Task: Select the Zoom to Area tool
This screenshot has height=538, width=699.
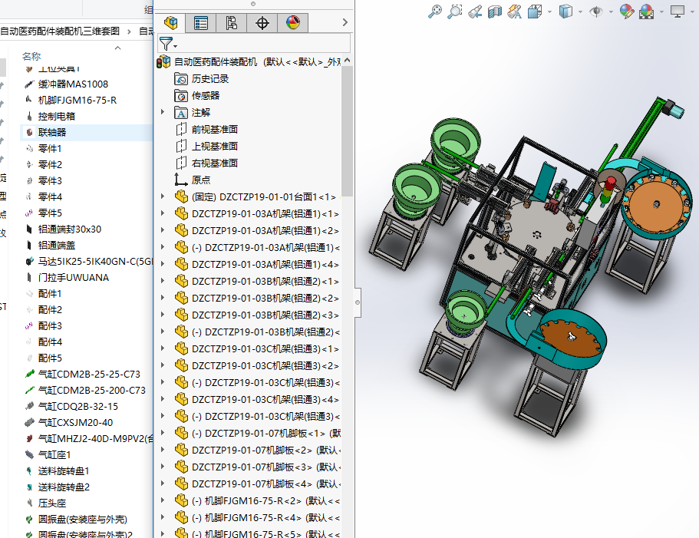Action: point(455,11)
